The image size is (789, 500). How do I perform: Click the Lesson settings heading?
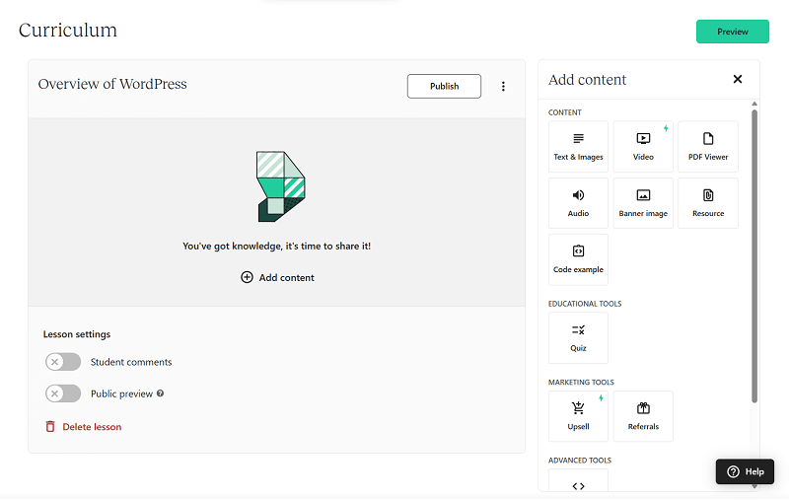[77, 334]
